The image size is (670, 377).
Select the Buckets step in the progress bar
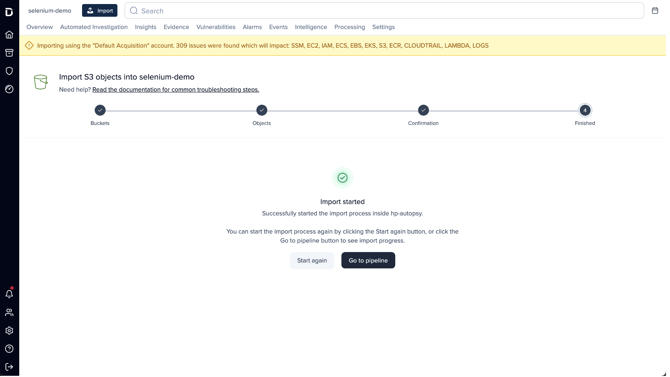click(x=100, y=110)
